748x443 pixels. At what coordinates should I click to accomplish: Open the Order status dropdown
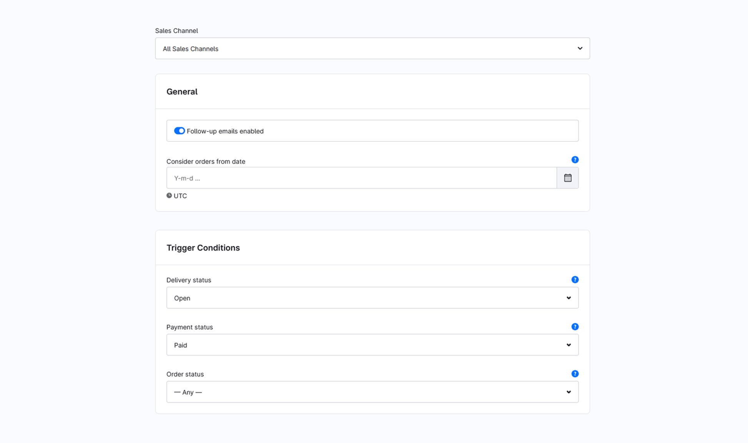pos(372,392)
